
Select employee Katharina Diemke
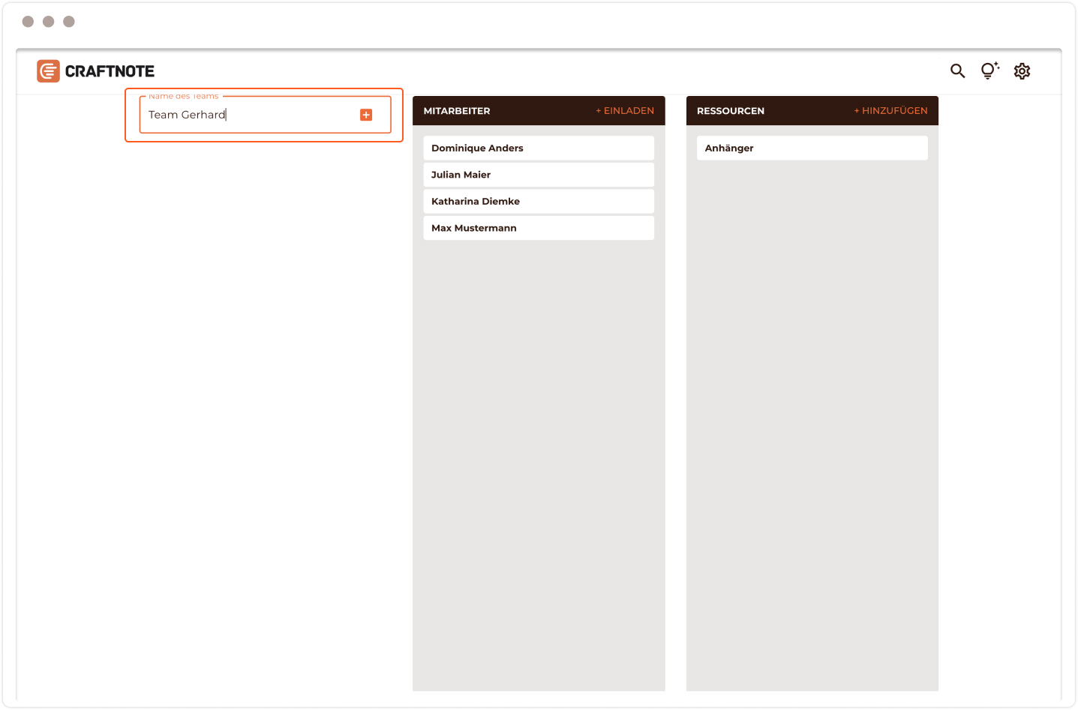[539, 201]
